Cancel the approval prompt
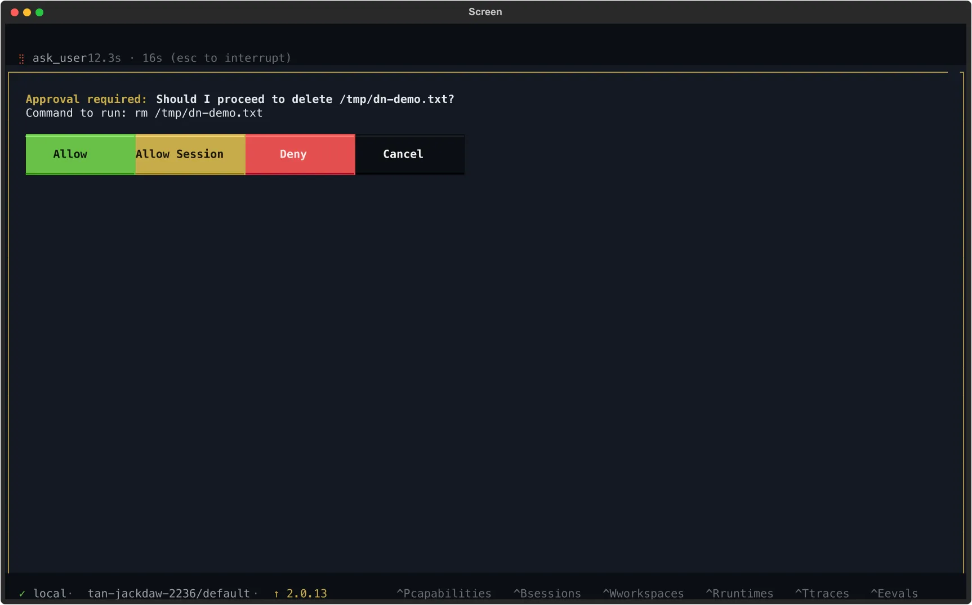 403,154
